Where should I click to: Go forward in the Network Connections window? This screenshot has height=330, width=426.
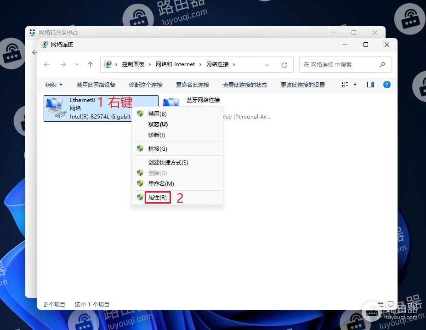[x=63, y=64]
